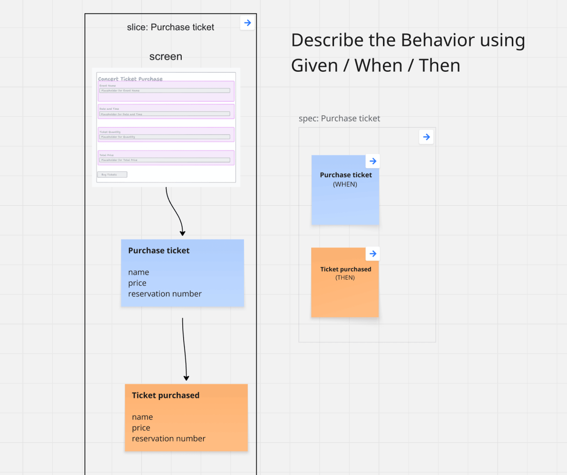Click the arrow icon on Purchase ticket (WHEN) sticky
The image size is (567, 475).
373,161
